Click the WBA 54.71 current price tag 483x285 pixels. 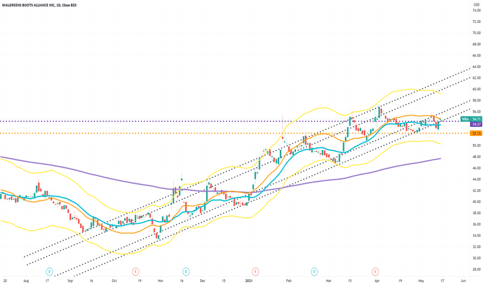click(471, 119)
